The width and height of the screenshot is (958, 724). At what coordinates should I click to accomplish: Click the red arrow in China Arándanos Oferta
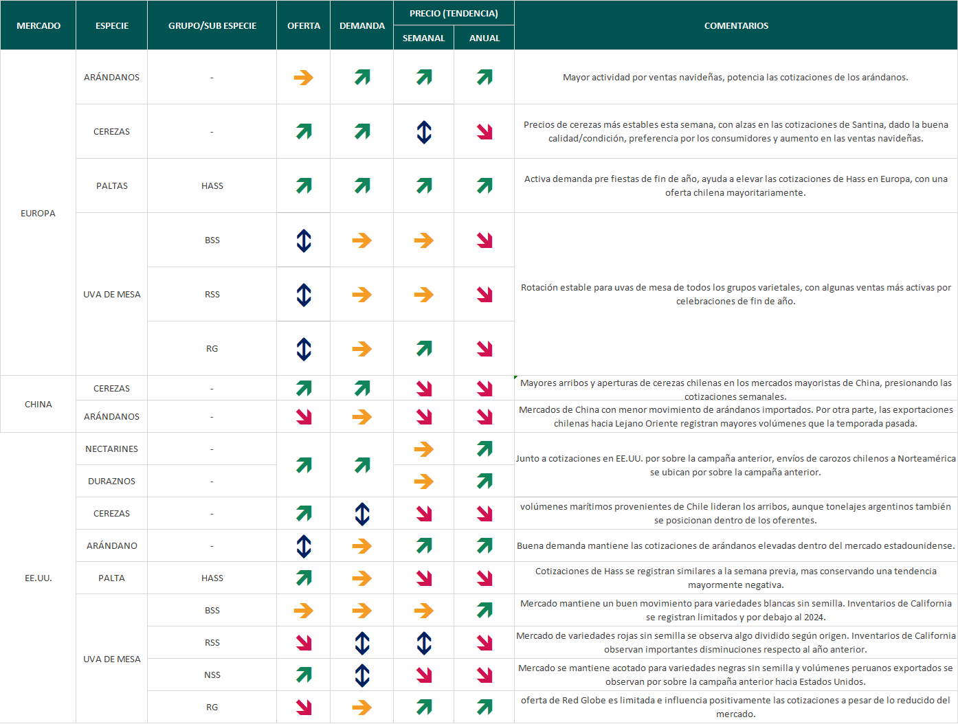303,417
